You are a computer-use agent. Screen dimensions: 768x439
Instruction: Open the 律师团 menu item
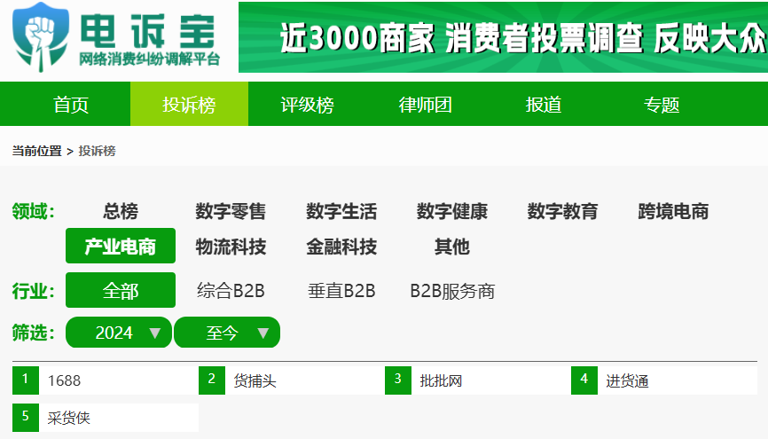[x=425, y=105]
